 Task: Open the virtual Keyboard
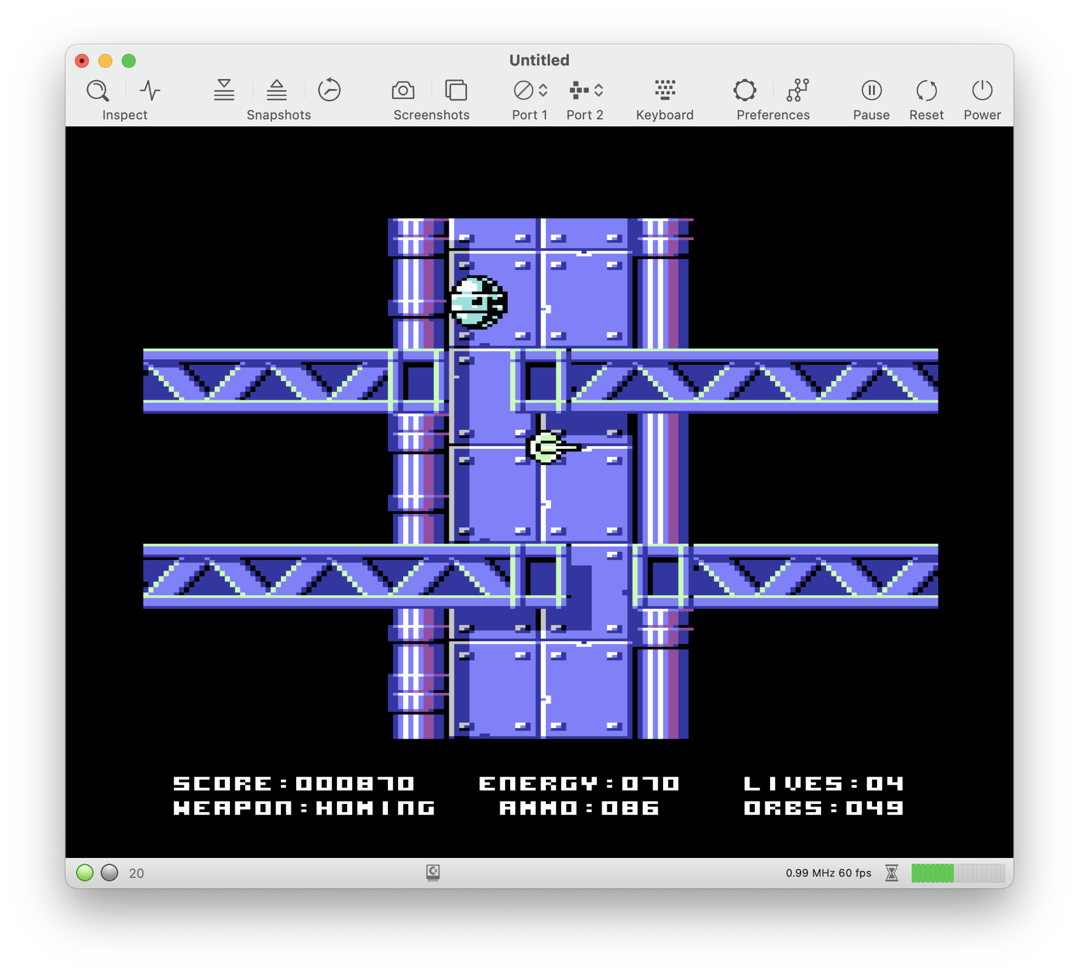click(665, 90)
